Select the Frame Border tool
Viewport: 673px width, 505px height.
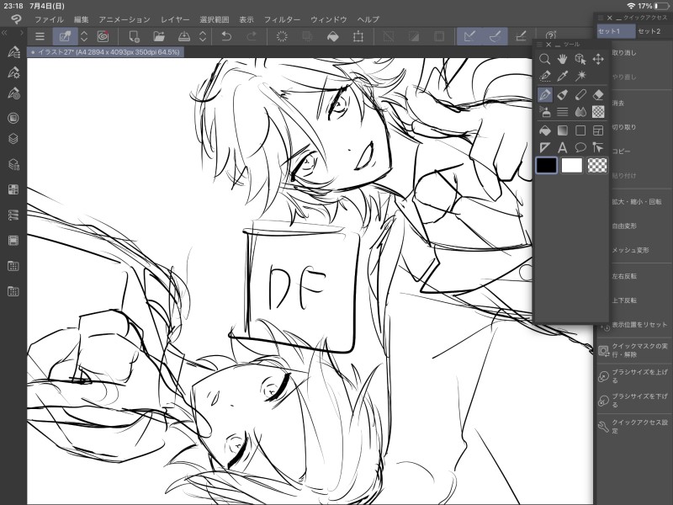coord(598,130)
